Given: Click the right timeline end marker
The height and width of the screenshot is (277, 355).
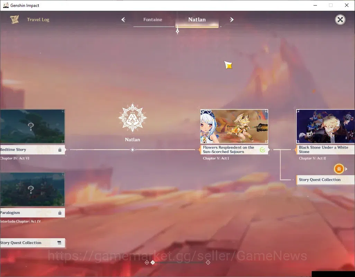Looking at the screenshot, I should pyautogui.click(x=208, y=262).
